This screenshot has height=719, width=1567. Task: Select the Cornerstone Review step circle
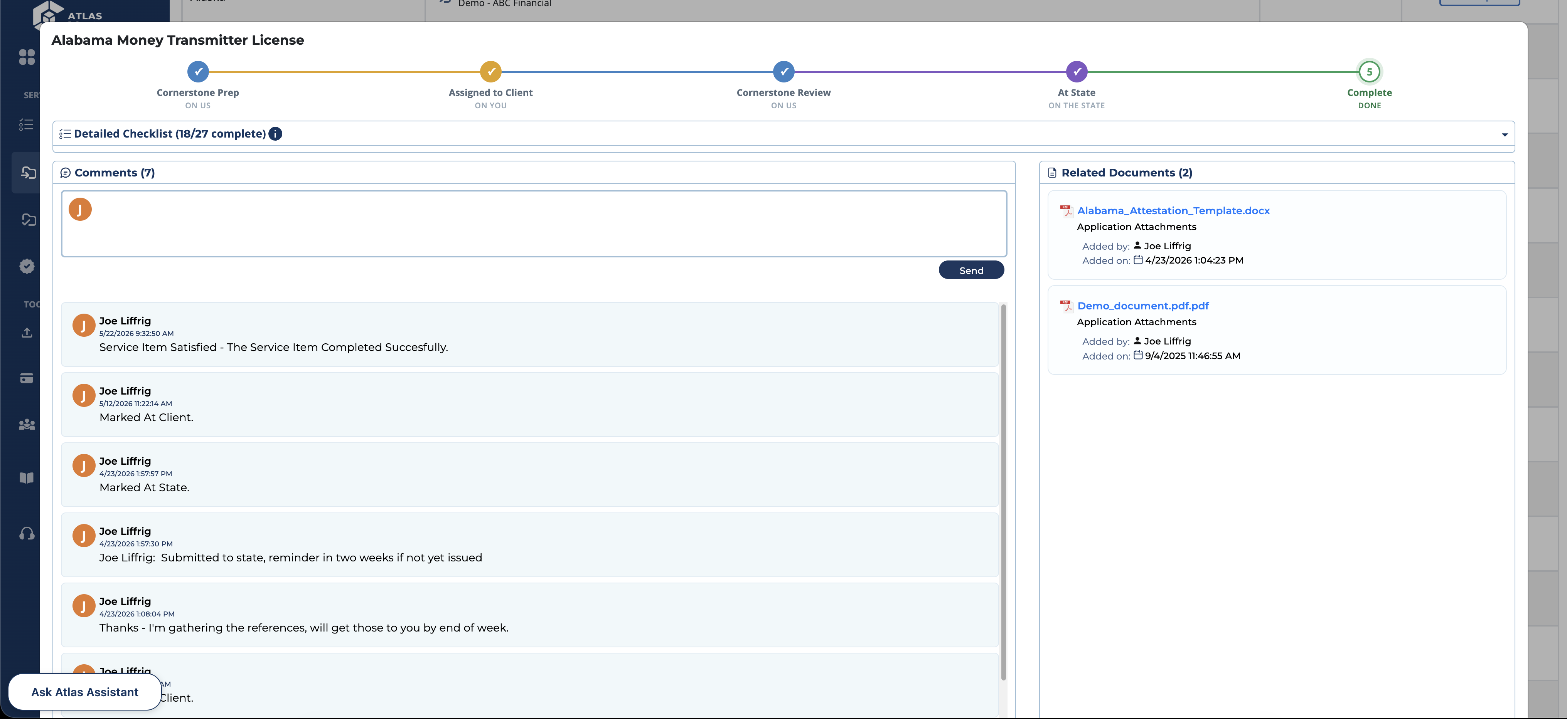(783, 72)
